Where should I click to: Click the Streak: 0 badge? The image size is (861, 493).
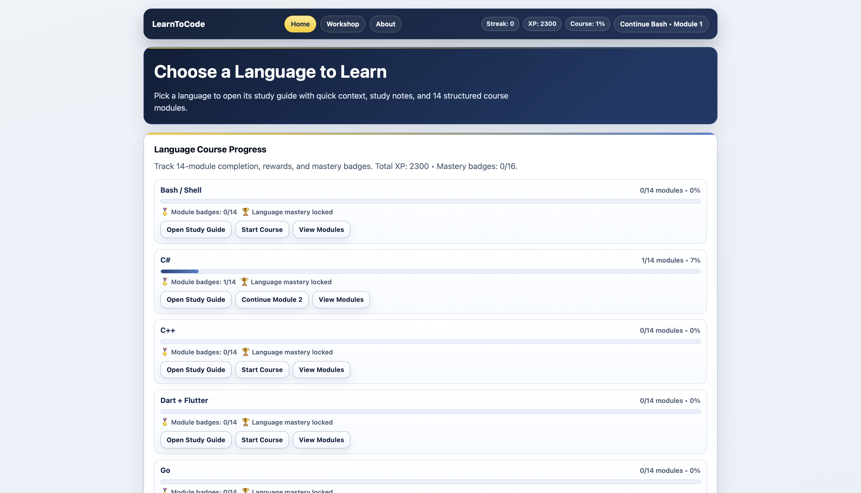500,24
